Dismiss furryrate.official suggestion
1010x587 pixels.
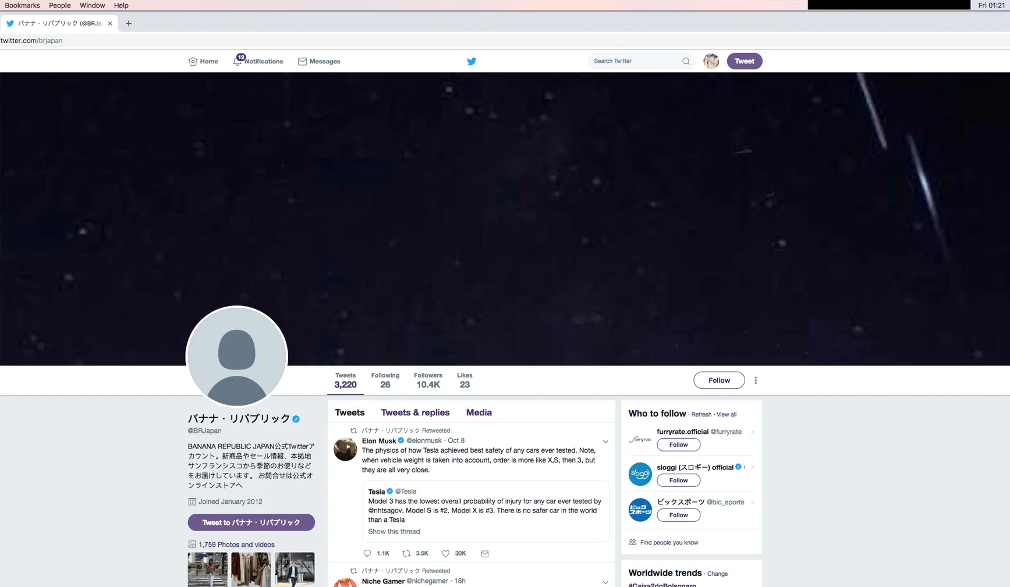click(x=753, y=432)
